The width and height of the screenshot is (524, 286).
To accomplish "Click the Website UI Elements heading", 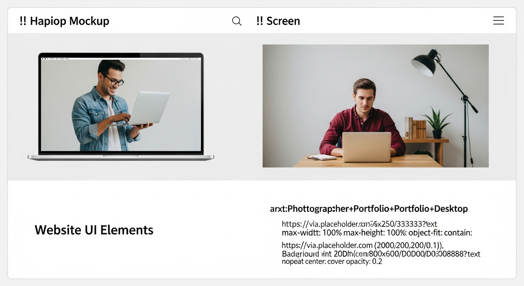I will click(94, 230).
